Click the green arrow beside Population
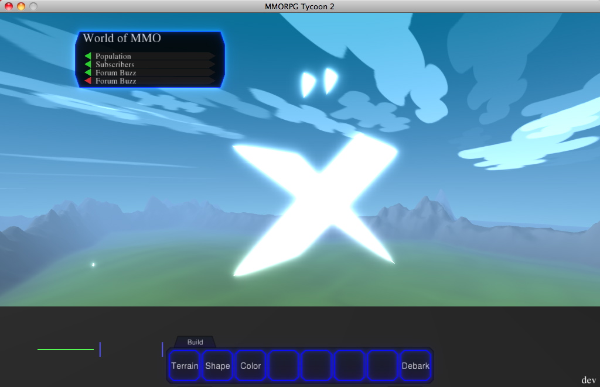The width and height of the screenshot is (600, 387). coord(88,56)
